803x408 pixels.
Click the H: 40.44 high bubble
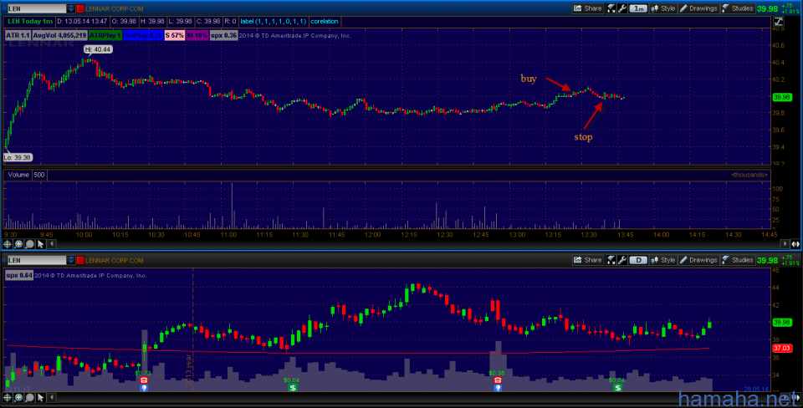pyautogui.click(x=98, y=49)
